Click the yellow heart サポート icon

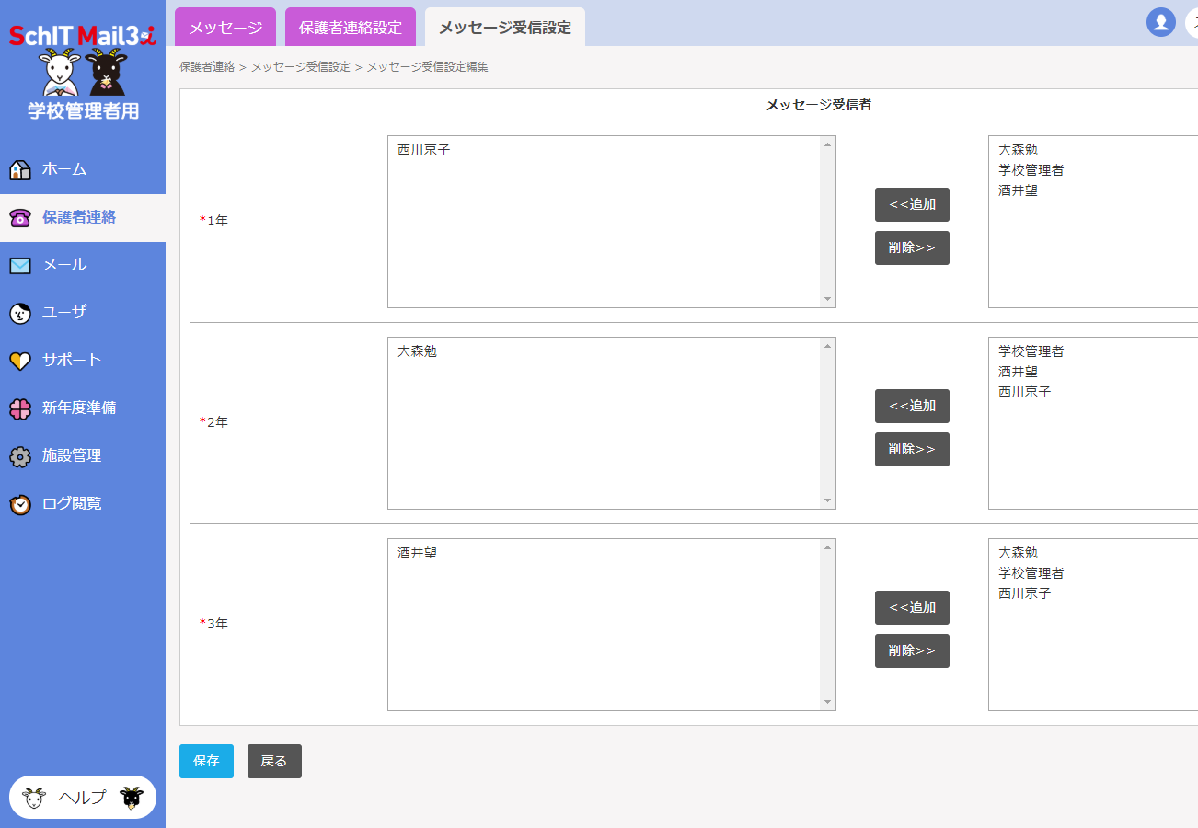20,362
